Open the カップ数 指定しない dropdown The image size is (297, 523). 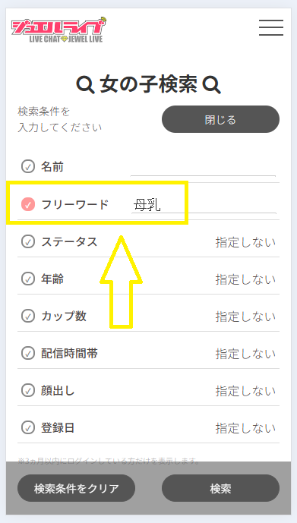(x=245, y=317)
